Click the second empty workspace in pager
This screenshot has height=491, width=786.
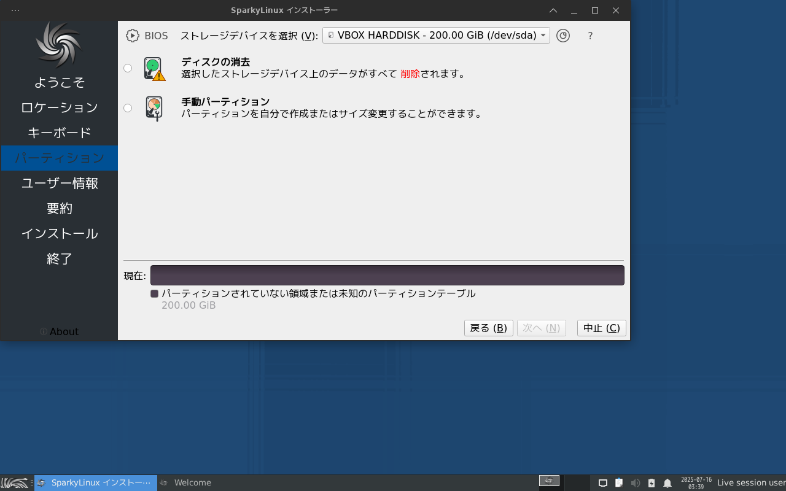tap(577, 482)
